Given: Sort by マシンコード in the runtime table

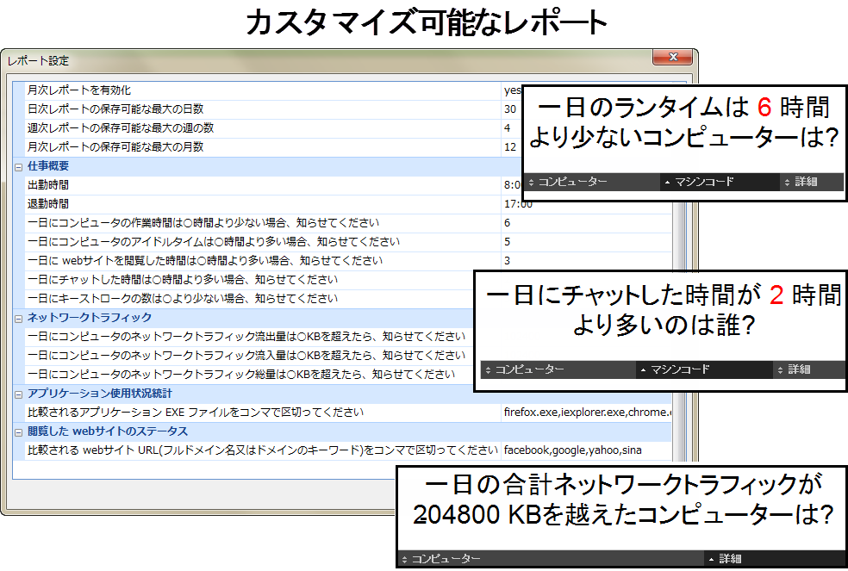Looking at the screenshot, I should [704, 182].
